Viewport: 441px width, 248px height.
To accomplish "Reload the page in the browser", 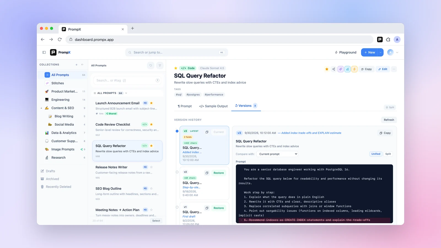I will pos(60,39).
